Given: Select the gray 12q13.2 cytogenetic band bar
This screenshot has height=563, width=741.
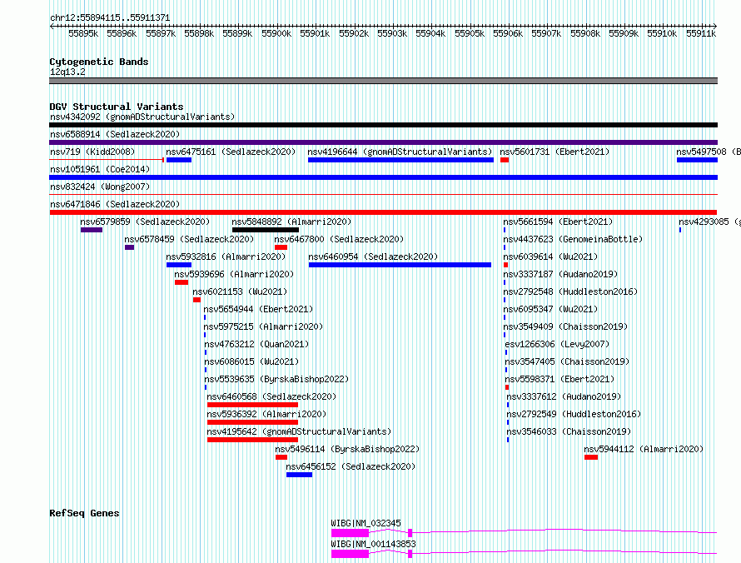Looking at the screenshot, I should pos(383,81).
